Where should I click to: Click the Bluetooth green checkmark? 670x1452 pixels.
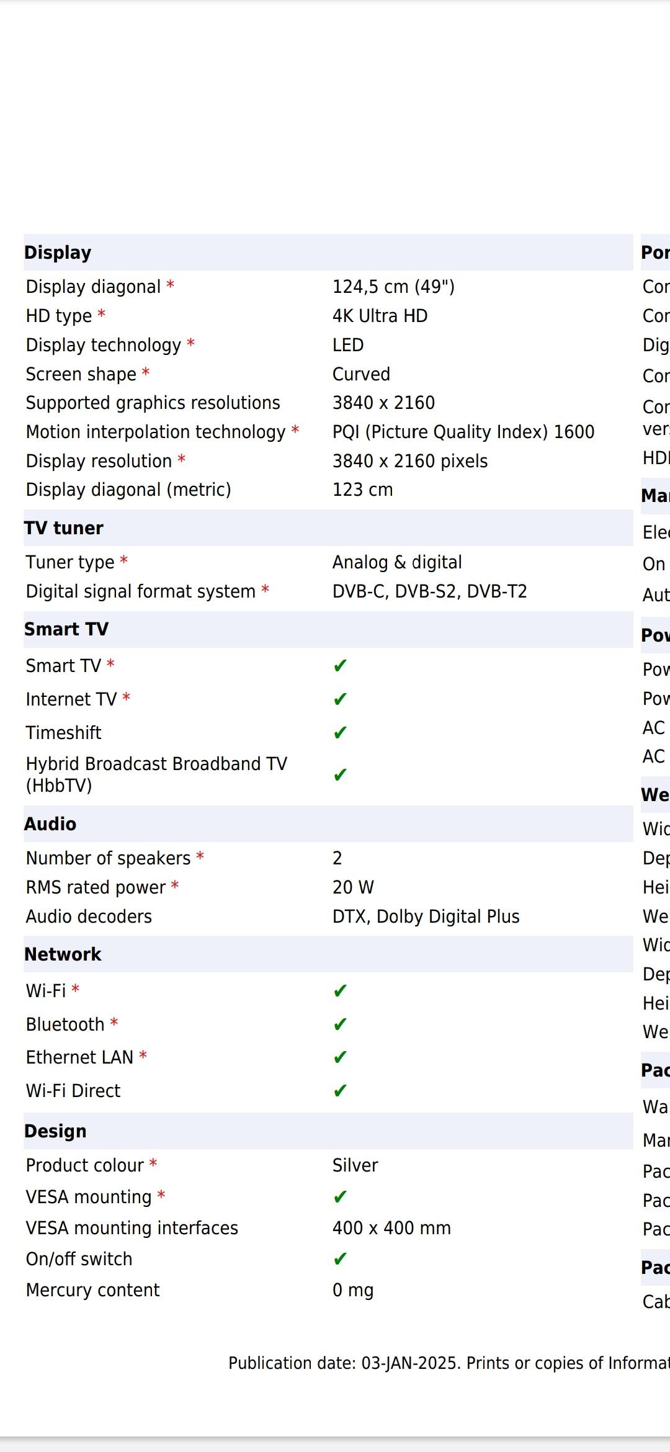(x=340, y=1024)
